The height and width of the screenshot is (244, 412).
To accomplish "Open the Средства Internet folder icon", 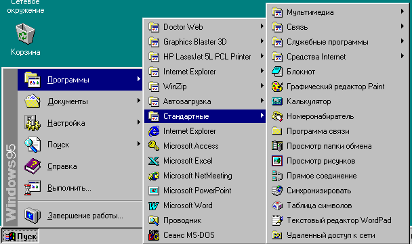I will tap(277, 57).
